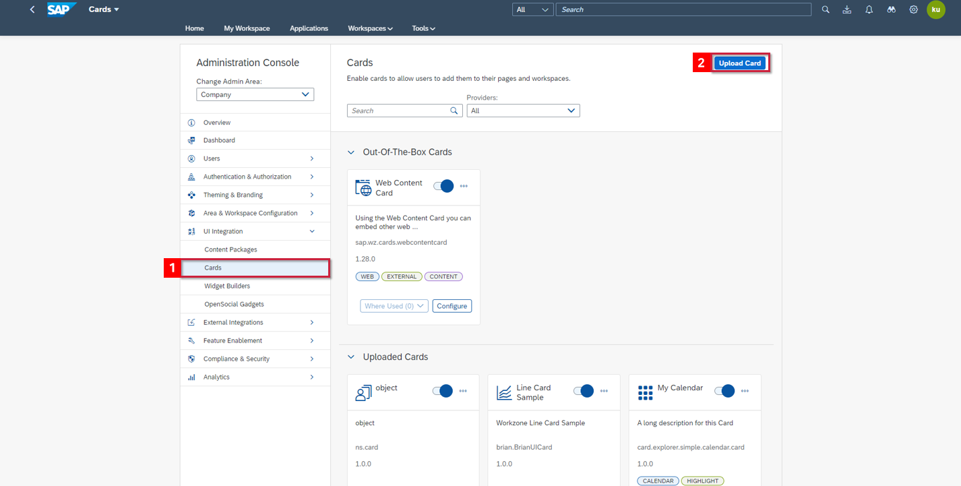Image resolution: width=961 pixels, height=486 pixels.
Task: Open the downloads tray icon in header
Action: (x=847, y=9)
